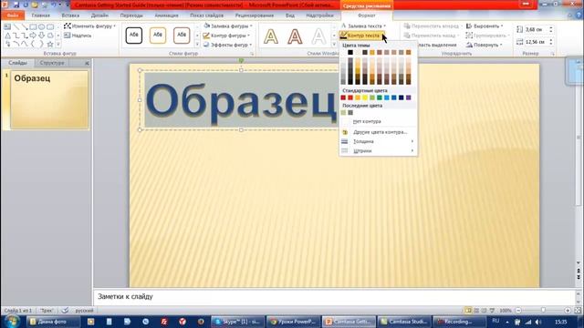Open the Выровнять dropdown
The height and width of the screenshot is (328, 584).
point(485,26)
